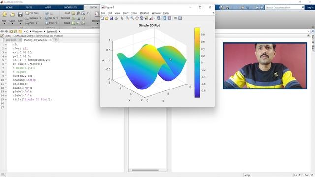Switch to the HOME ribbon tab
Screen dimensions: 315x177
coord(9,8)
